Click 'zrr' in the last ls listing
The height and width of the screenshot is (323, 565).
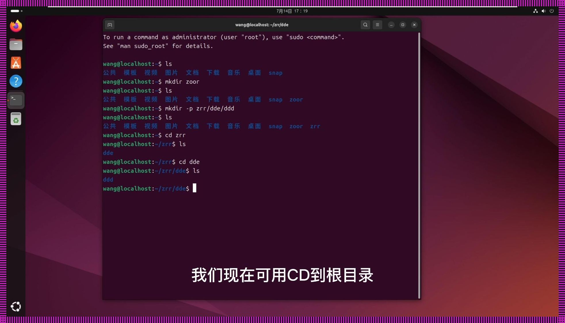315,126
